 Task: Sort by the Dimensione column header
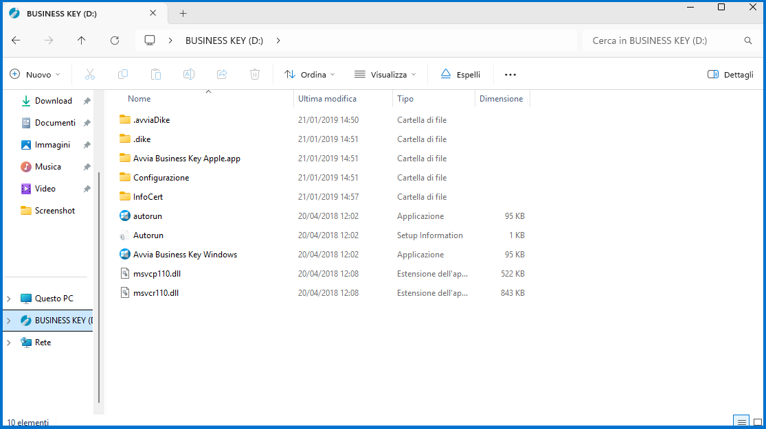pos(502,99)
